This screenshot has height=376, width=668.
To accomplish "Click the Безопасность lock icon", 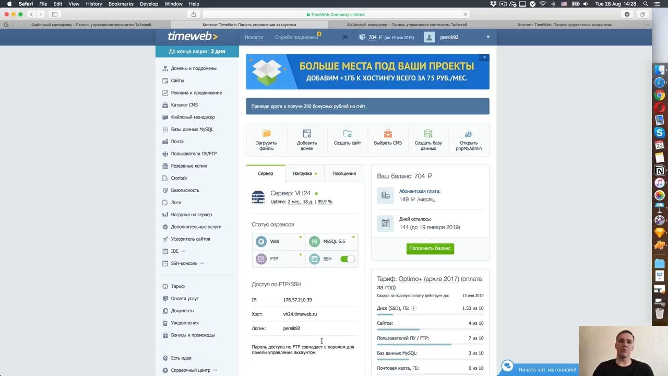I will click(x=165, y=190).
